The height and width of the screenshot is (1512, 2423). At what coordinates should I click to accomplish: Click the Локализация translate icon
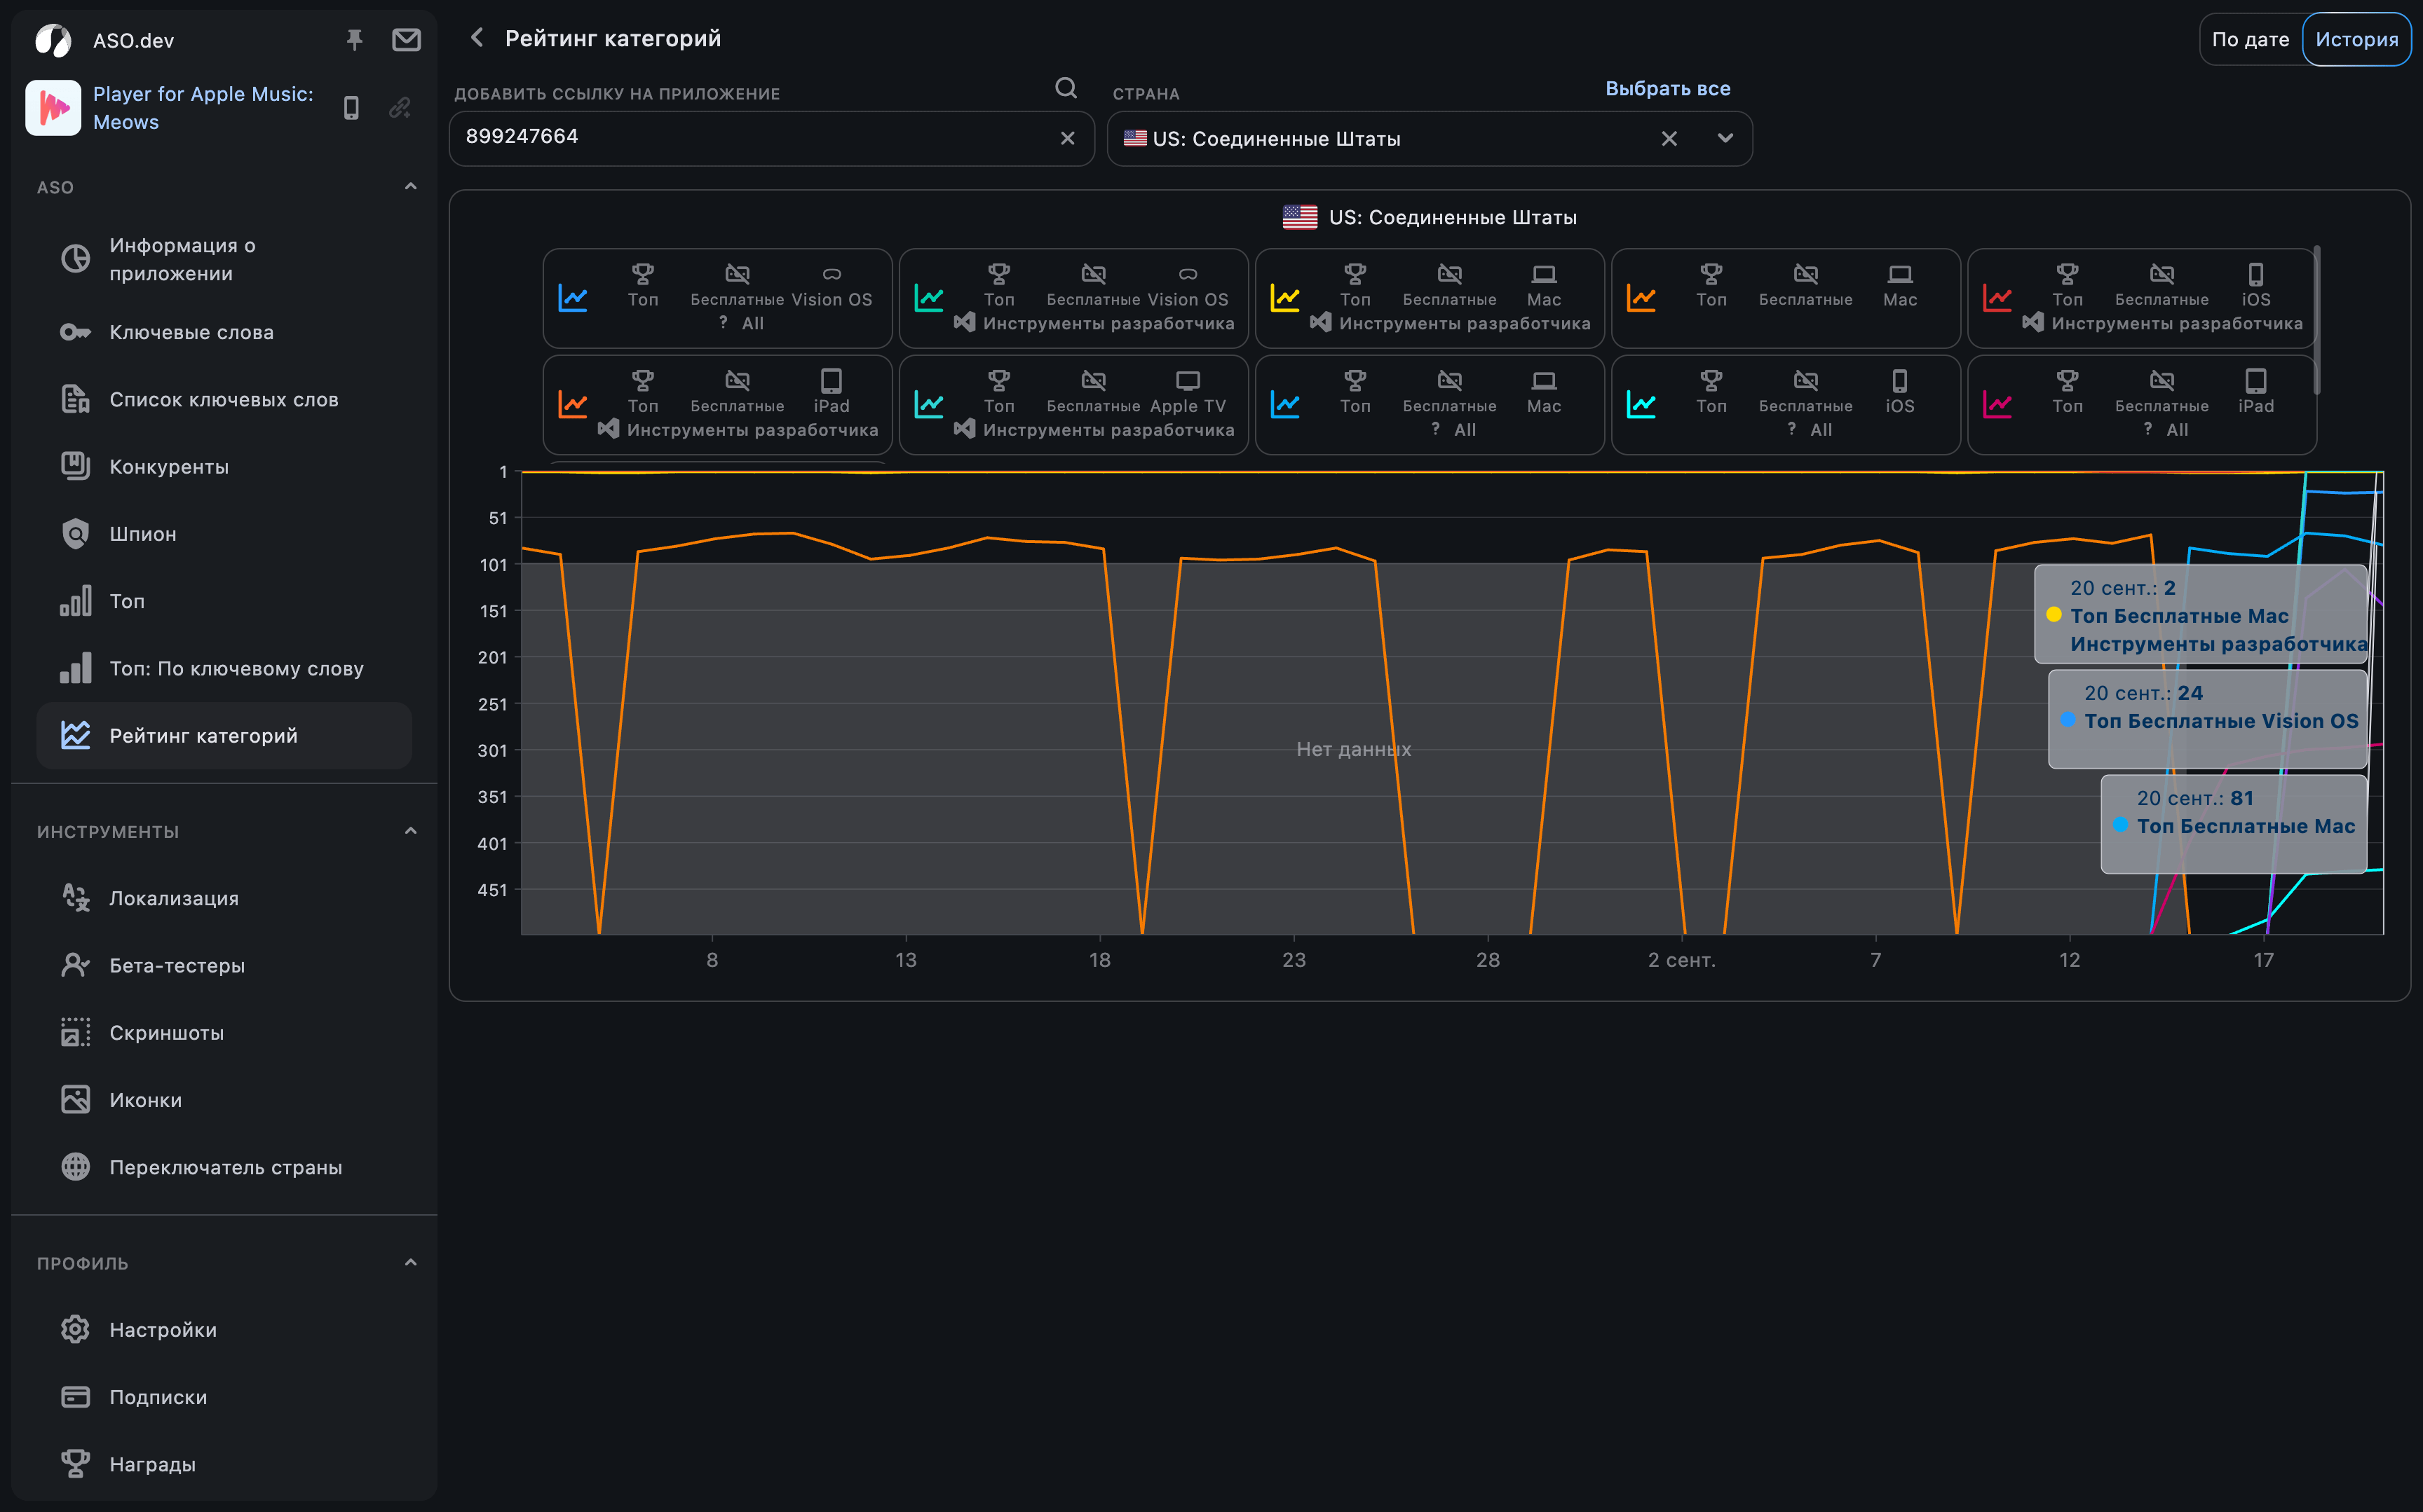(x=75, y=898)
